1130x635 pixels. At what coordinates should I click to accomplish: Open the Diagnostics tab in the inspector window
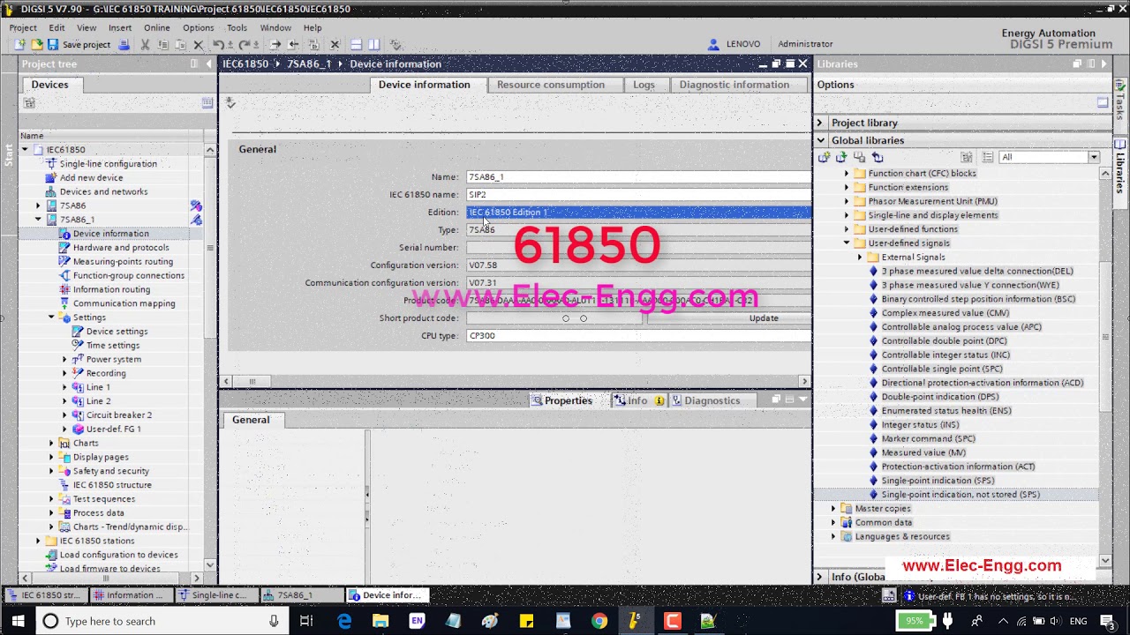(712, 400)
